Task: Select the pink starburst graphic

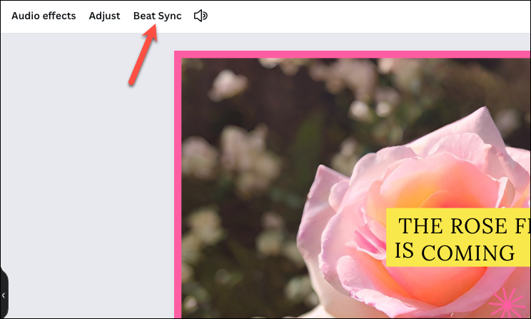Action: [x=507, y=303]
